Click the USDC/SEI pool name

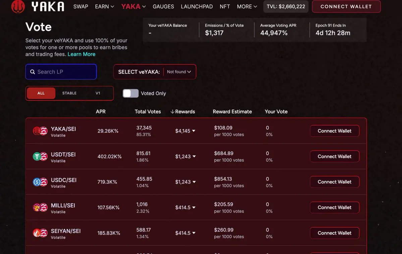coord(64,180)
